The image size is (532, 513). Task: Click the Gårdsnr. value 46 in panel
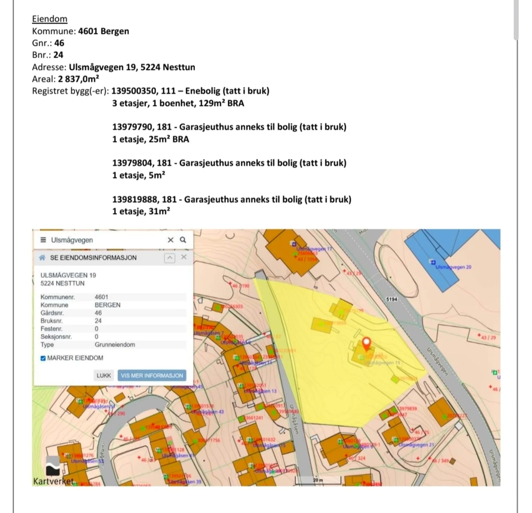tap(98, 313)
